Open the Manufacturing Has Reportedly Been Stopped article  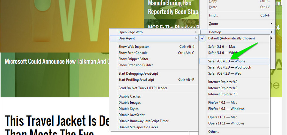(173, 7)
